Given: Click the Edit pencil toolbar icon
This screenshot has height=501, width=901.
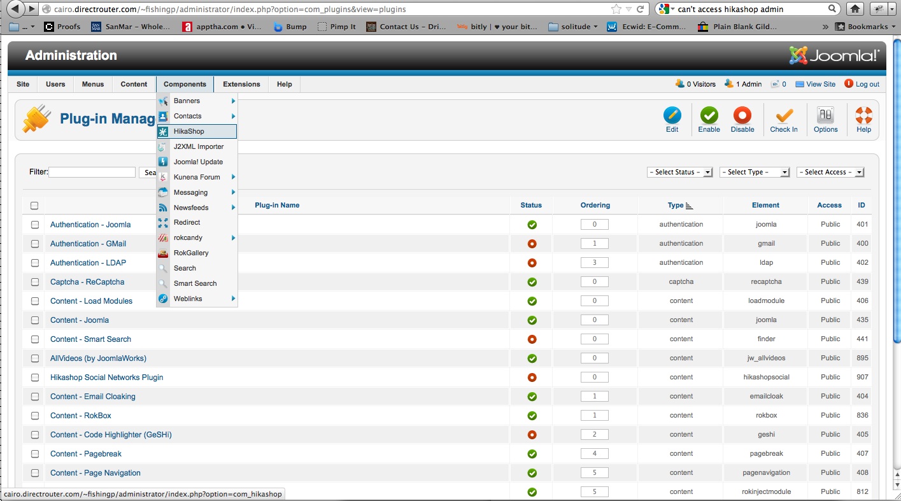Looking at the screenshot, I should [672, 115].
